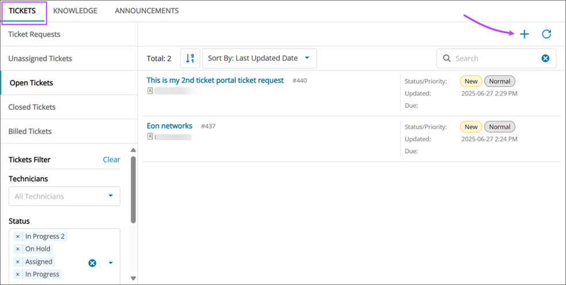Image resolution: width=566 pixels, height=285 pixels.
Task: Open the Sort By Last Updated Date dropdown
Action: pyautogui.click(x=259, y=58)
